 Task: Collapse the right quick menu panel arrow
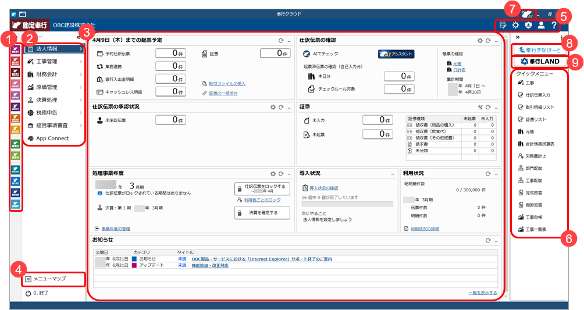pyautogui.click(x=517, y=37)
